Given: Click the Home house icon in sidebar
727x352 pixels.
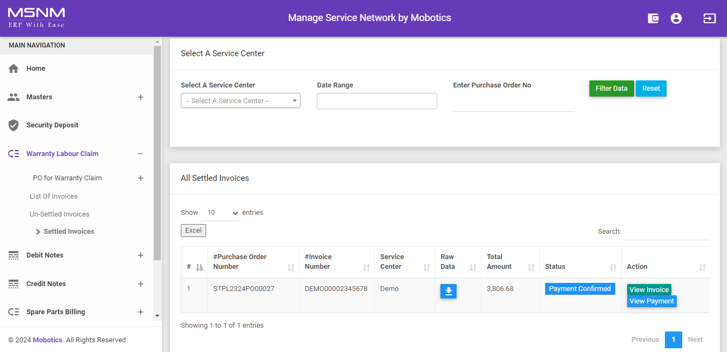Looking at the screenshot, I should point(13,69).
